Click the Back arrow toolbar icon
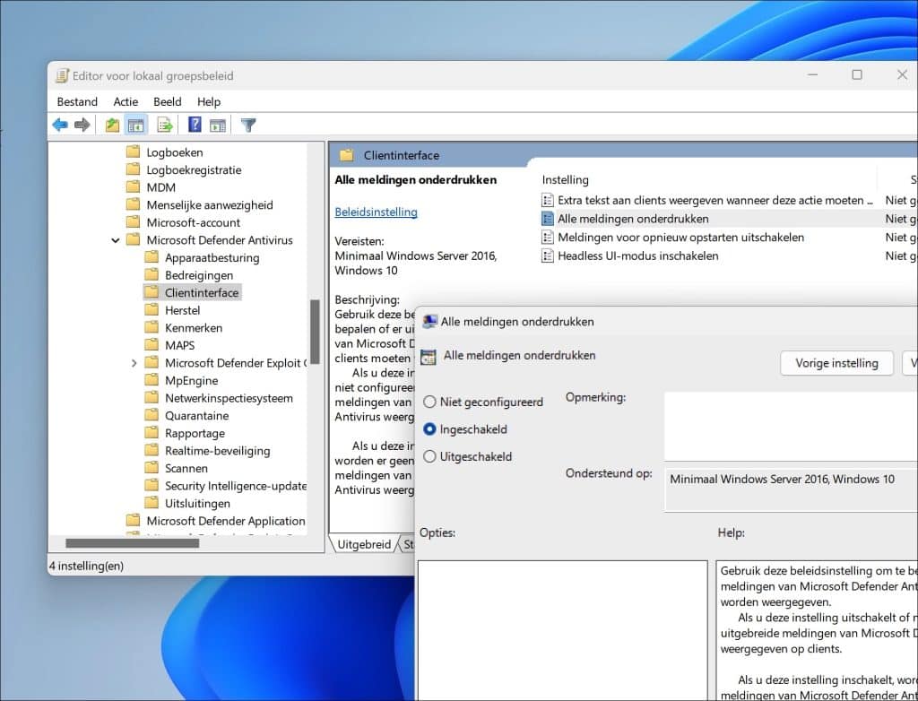This screenshot has height=701, width=918. pyautogui.click(x=60, y=125)
